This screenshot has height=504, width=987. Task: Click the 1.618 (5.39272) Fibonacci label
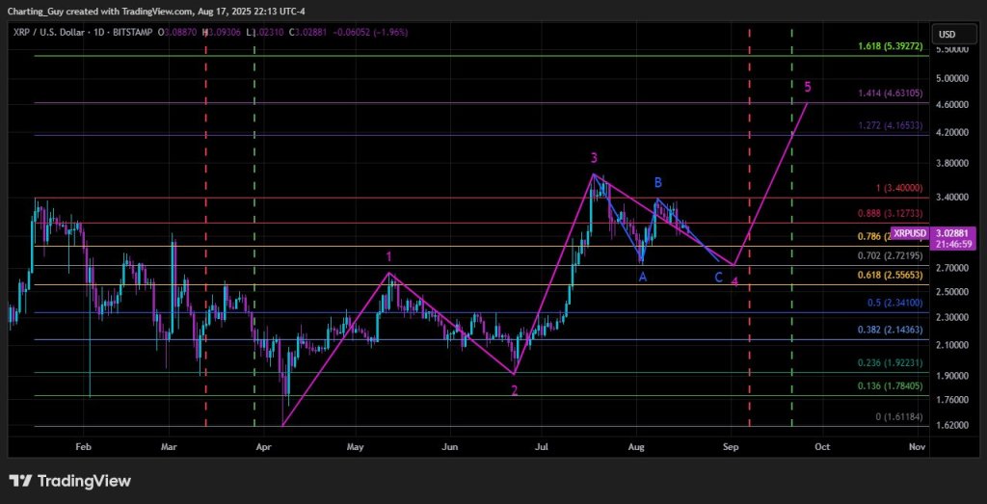click(891, 46)
